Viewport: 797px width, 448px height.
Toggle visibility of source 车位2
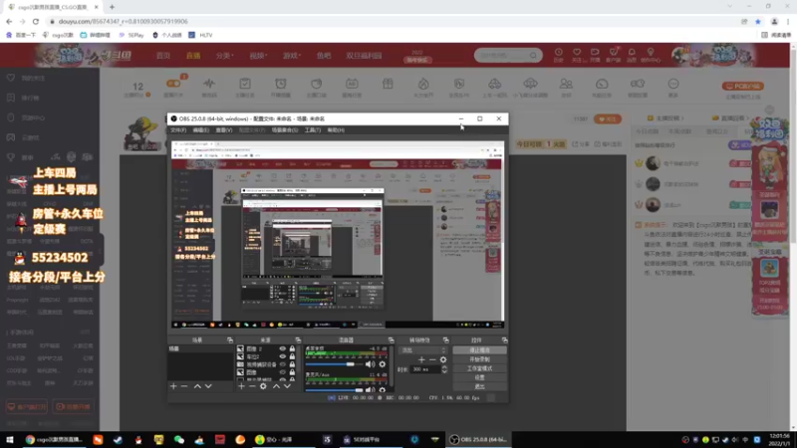283,356
